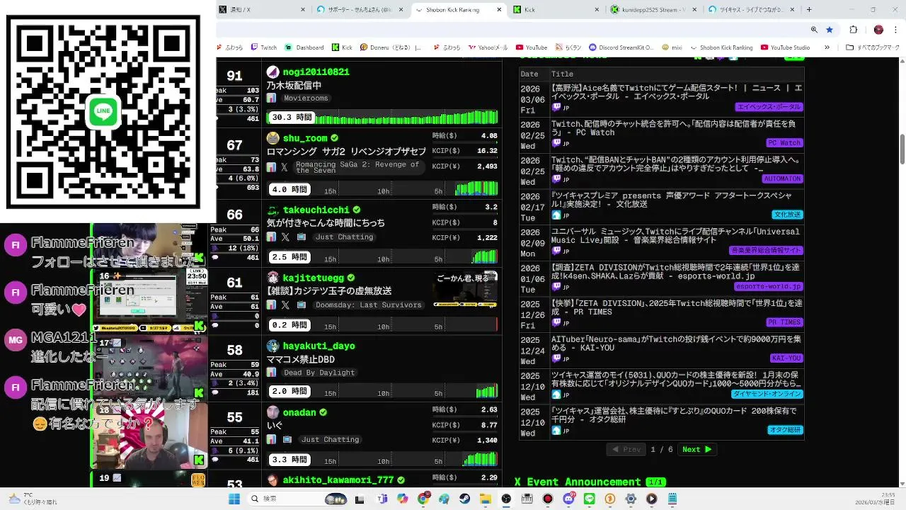This screenshot has width=906, height=510.
Task: Open the takeuchicchi channel name link
Action: [316, 210]
